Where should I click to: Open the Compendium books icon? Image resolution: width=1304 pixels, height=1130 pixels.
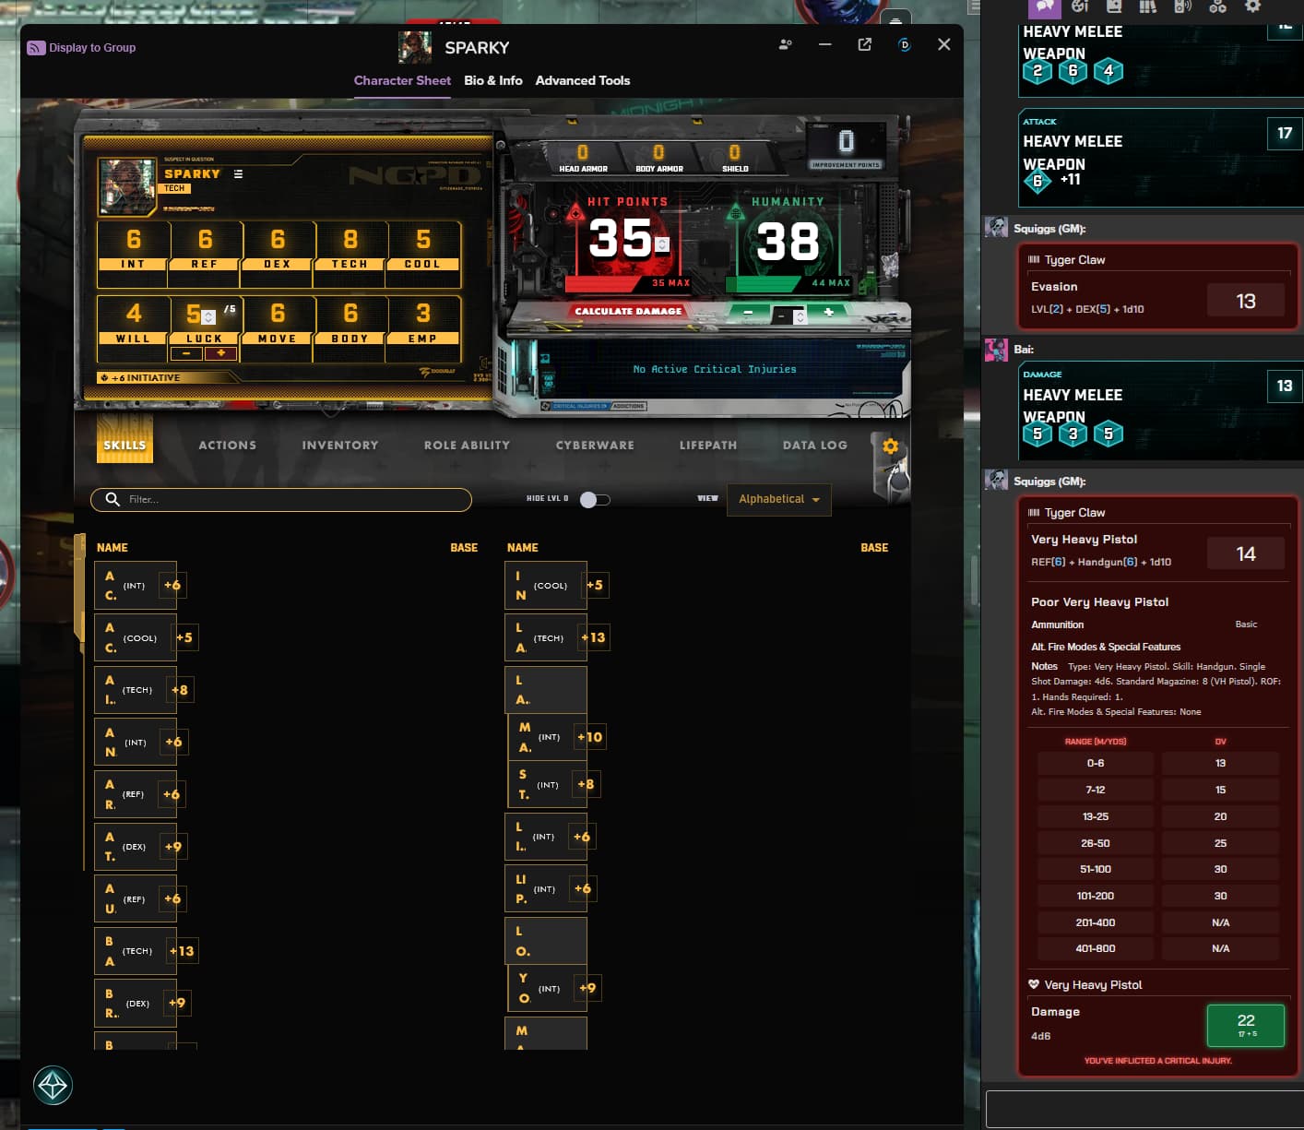(1147, 6)
